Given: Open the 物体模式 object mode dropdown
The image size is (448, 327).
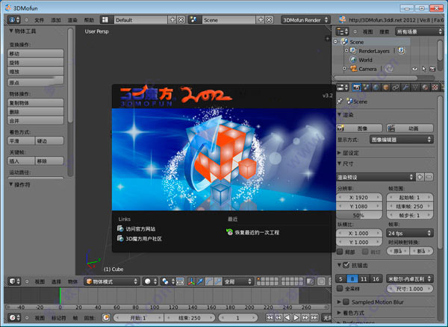Looking at the screenshot, I should click(112, 281).
